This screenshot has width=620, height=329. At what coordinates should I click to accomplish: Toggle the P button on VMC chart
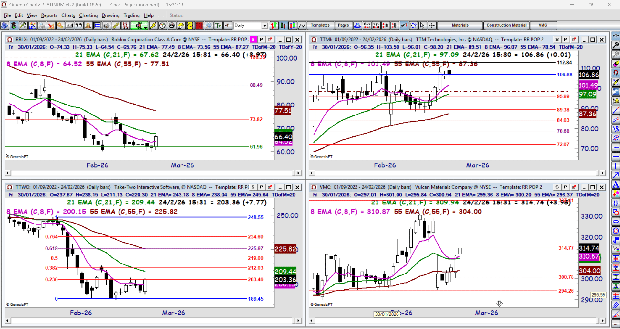pos(565,187)
